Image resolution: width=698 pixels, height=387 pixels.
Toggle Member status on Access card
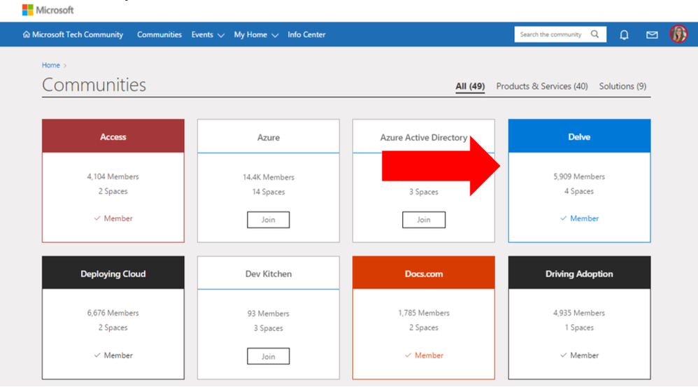pos(113,218)
